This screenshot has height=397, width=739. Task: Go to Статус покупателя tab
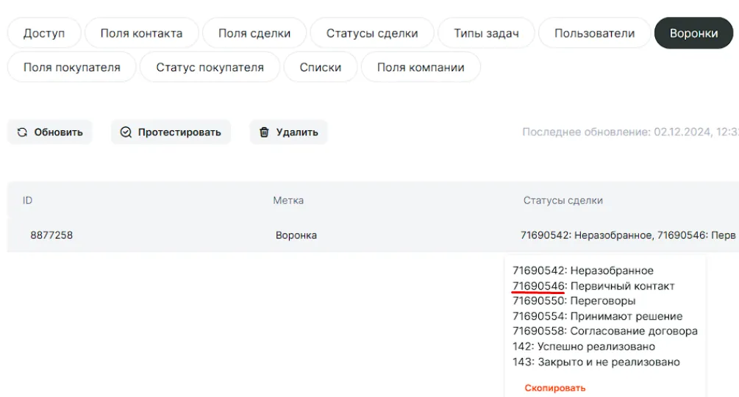[210, 67]
